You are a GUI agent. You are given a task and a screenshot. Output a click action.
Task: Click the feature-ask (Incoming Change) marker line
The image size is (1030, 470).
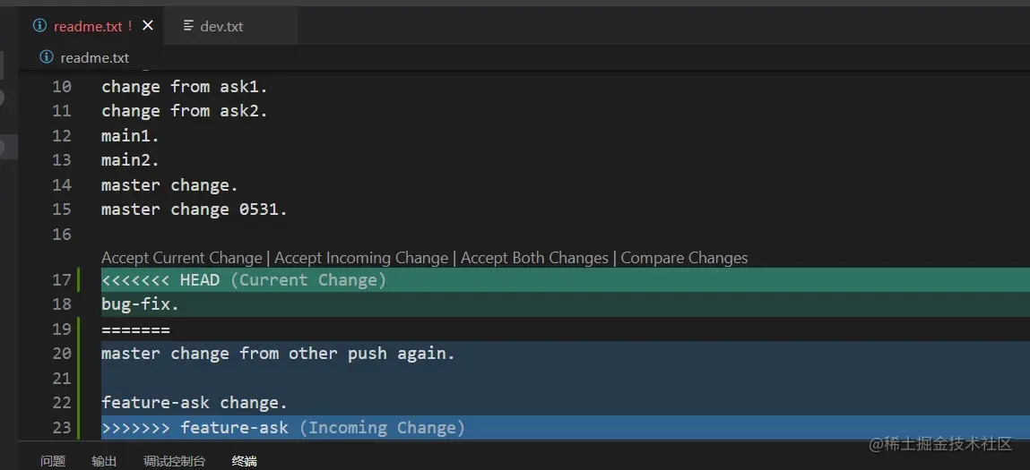coord(283,428)
